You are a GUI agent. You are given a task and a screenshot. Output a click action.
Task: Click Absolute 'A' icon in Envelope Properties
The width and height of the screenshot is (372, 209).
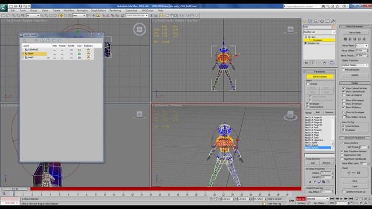310,182
